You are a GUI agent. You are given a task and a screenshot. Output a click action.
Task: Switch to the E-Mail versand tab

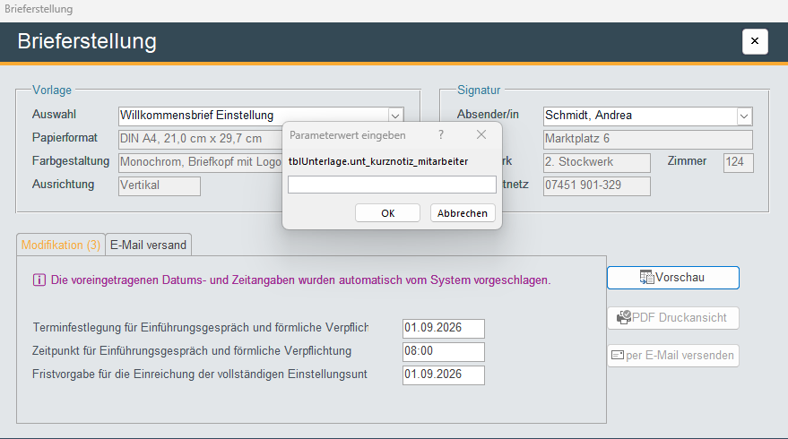[148, 245]
